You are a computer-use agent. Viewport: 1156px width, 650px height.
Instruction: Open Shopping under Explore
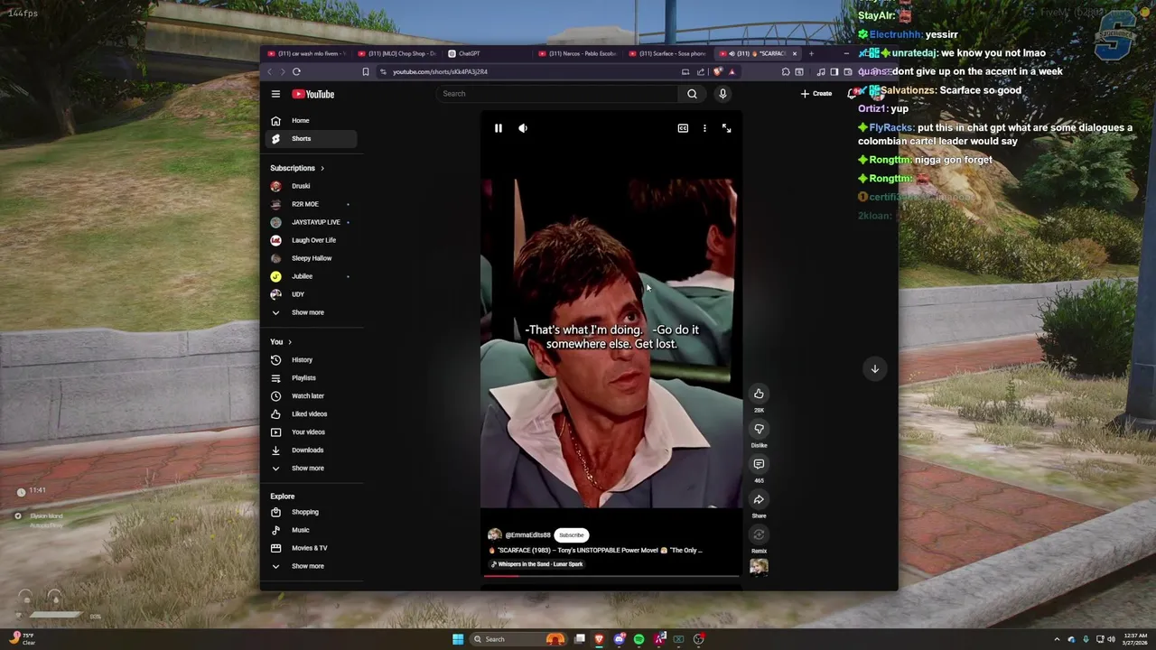(312, 512)
